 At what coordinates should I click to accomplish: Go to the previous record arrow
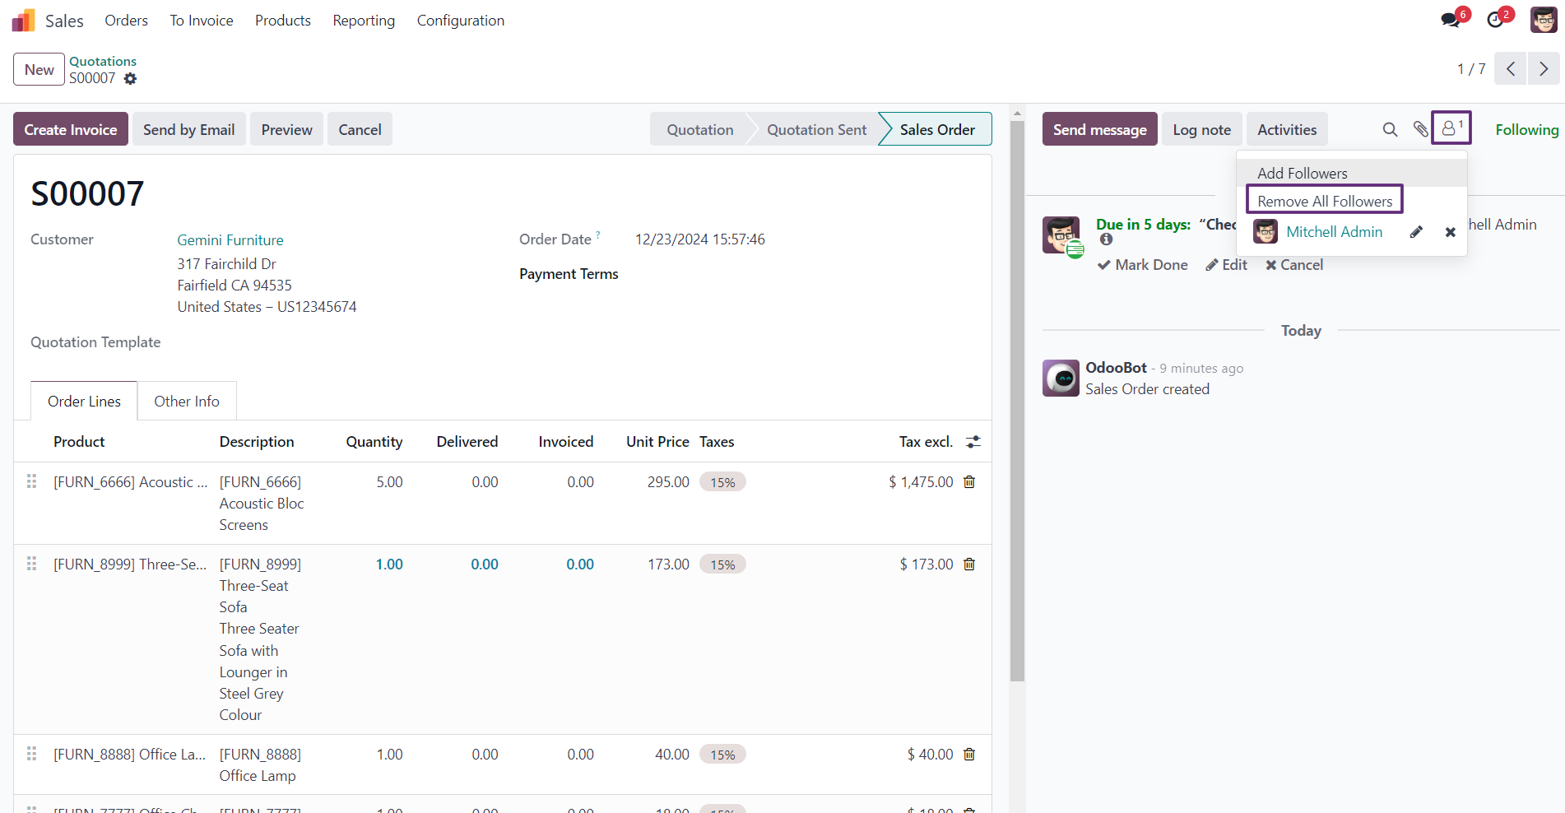pos(1511,69)
